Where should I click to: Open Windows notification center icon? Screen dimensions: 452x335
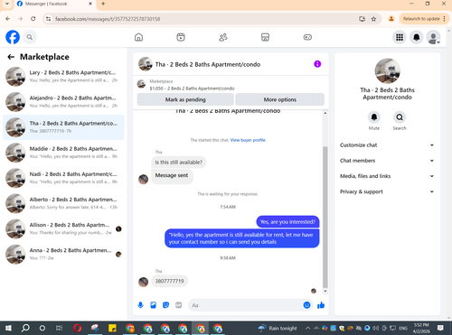tap(440, 328)
